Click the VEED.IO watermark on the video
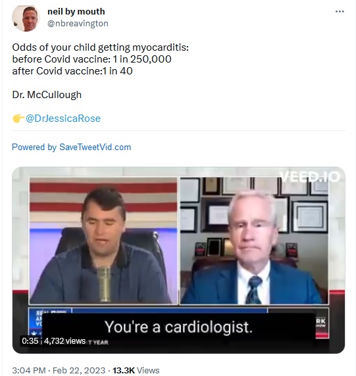 point(310,177)
